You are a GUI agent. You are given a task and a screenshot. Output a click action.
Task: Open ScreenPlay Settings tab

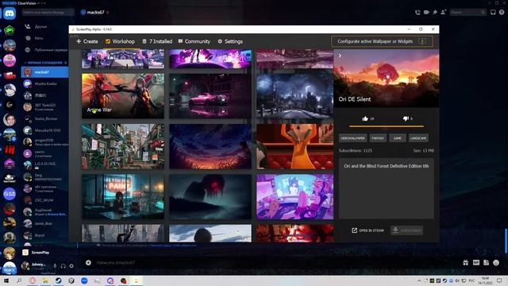coord(230,41)
